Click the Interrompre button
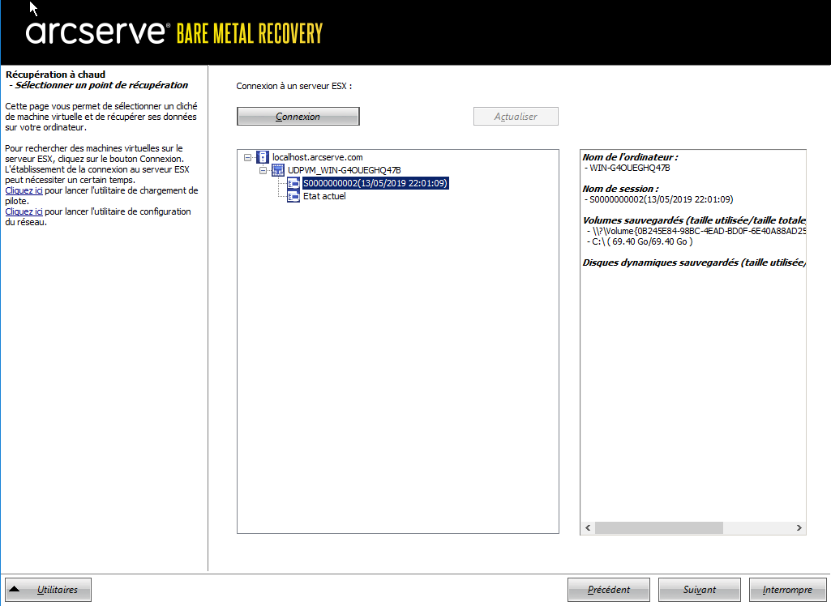This screenshot has height=606, width=831. [787, 590]
